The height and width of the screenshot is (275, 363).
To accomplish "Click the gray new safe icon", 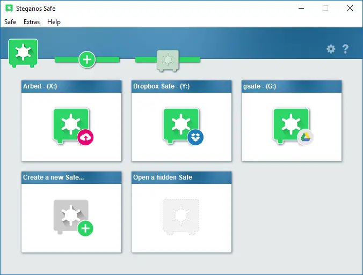I will click(71, 217).
